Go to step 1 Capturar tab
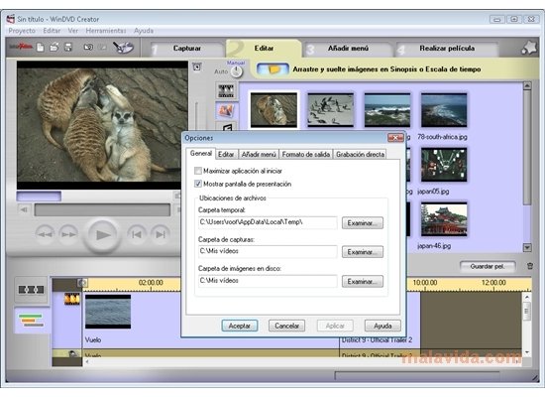The image size is (545, 397). [187, 49]
